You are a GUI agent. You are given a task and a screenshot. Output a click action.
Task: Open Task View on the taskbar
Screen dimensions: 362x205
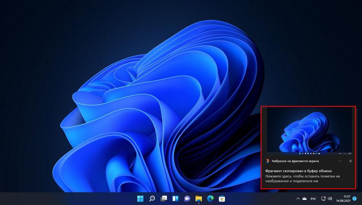[x=164, y=199]
